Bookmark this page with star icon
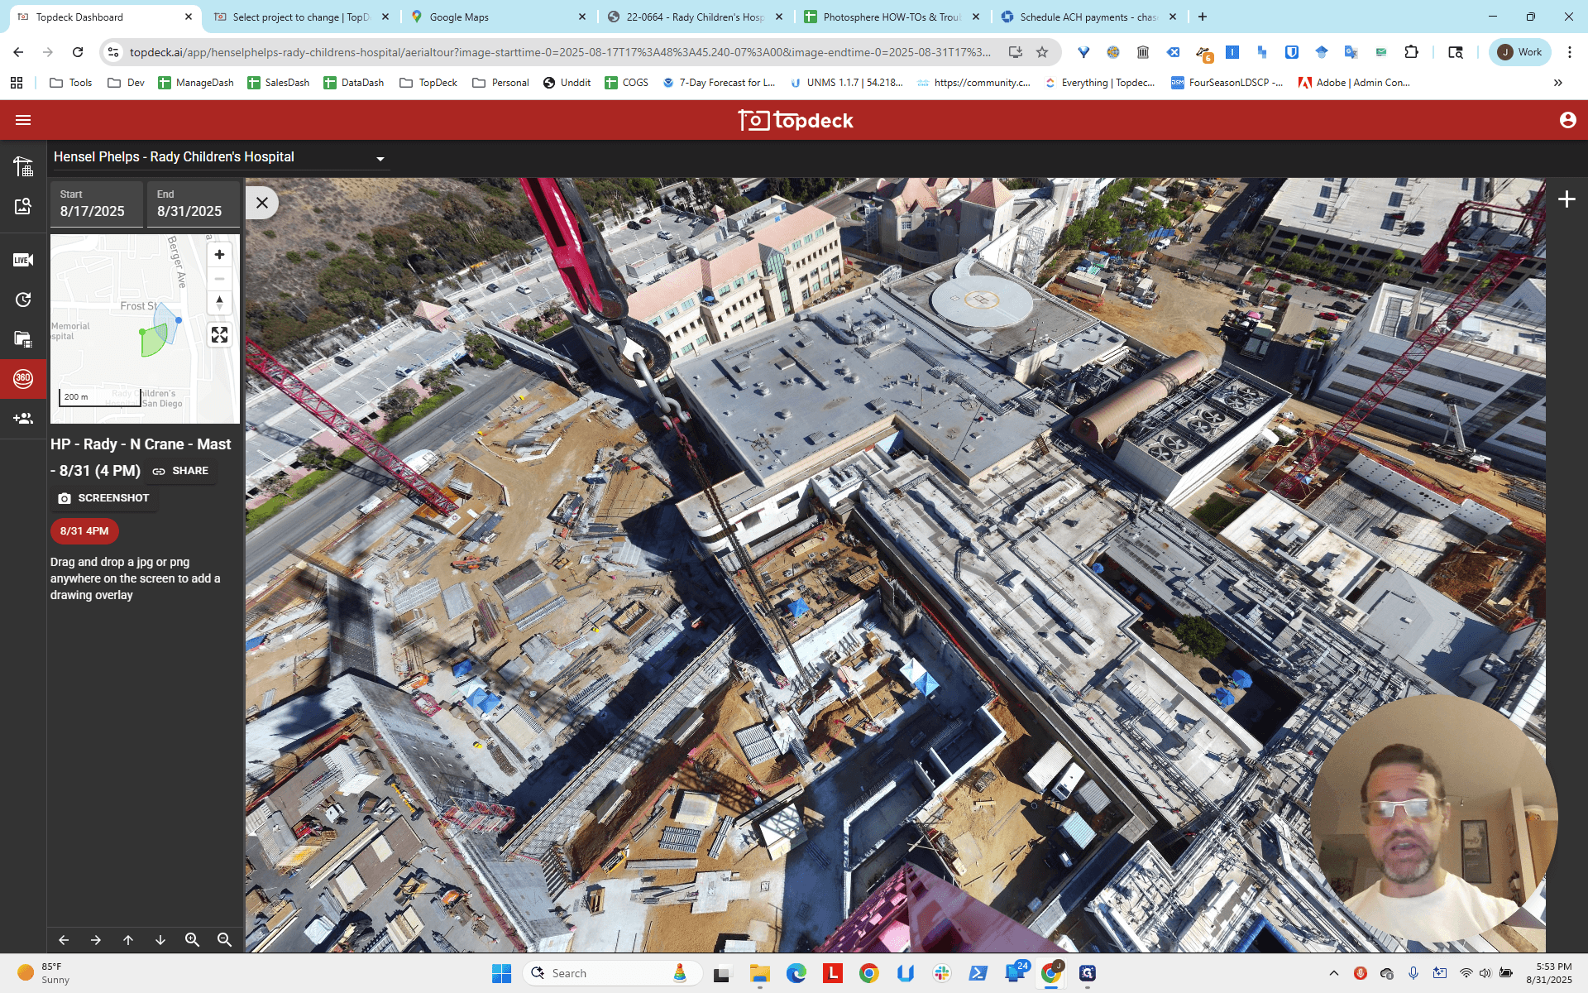The width and height of the screenshot is (1588, 993). coord(1042,52)
